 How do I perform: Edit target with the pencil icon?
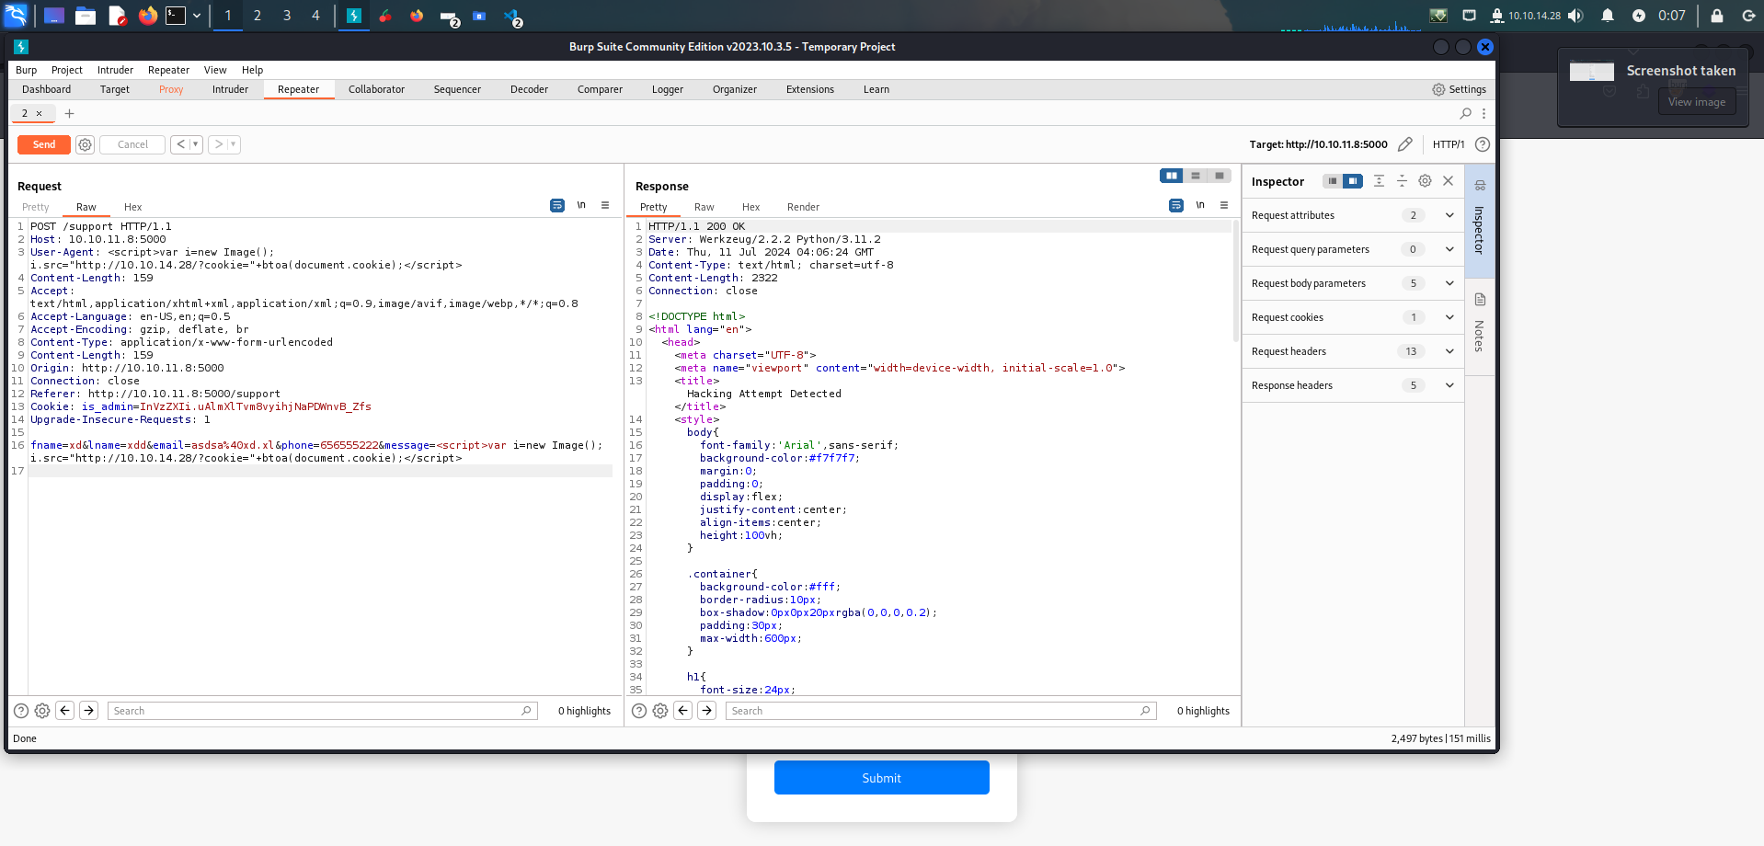click(x=1405, y=144)
